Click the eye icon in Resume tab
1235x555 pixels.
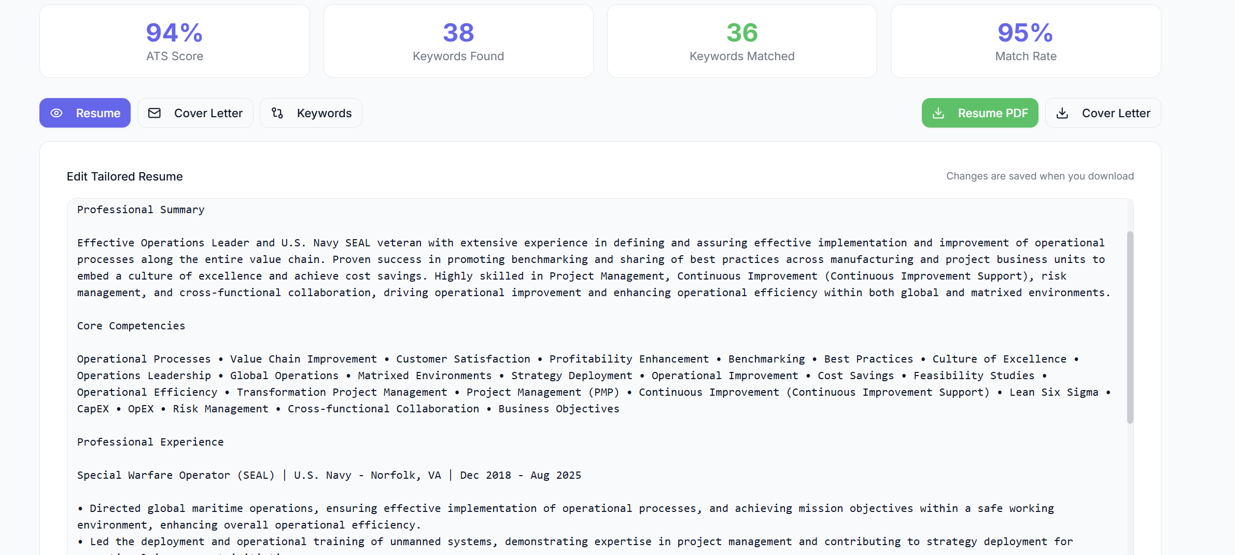57,113
